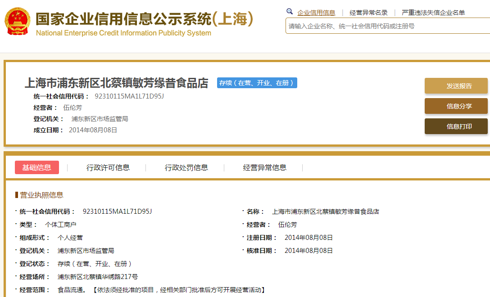Click the 信息分享 button
The width and height of the screenshot is (490, 297).
[x=456, y=106]
